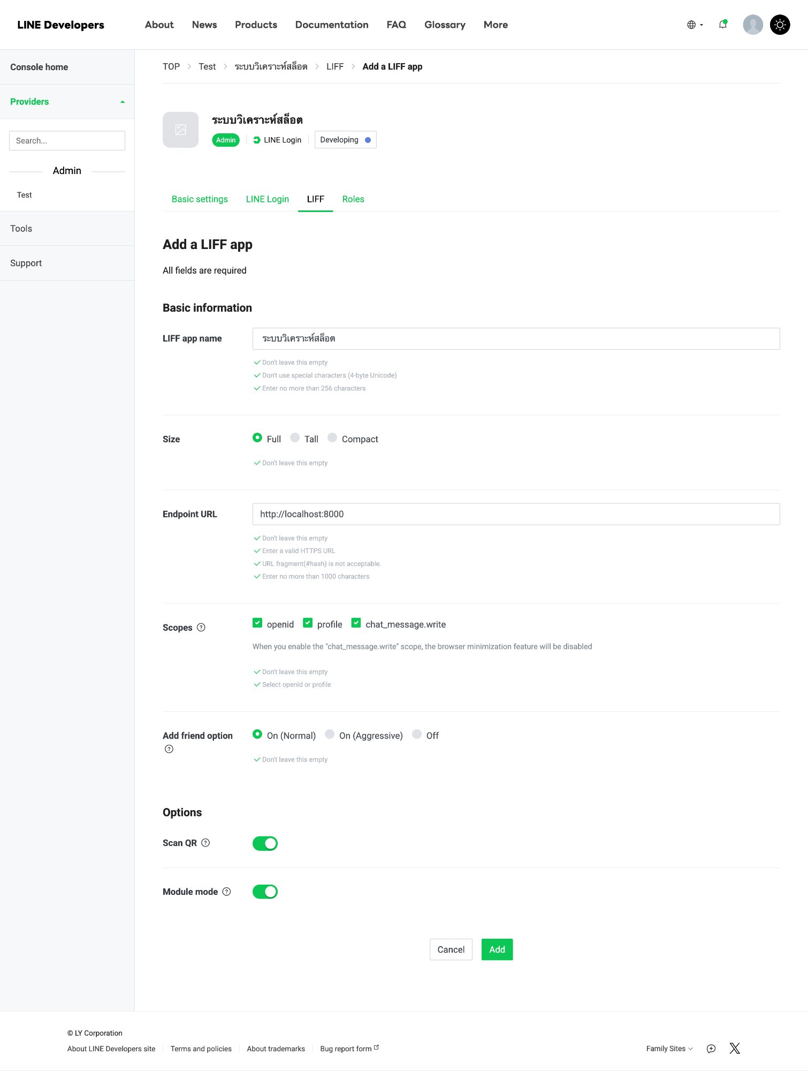
Task: Open the language globe selector
Action: click(695, 25)
